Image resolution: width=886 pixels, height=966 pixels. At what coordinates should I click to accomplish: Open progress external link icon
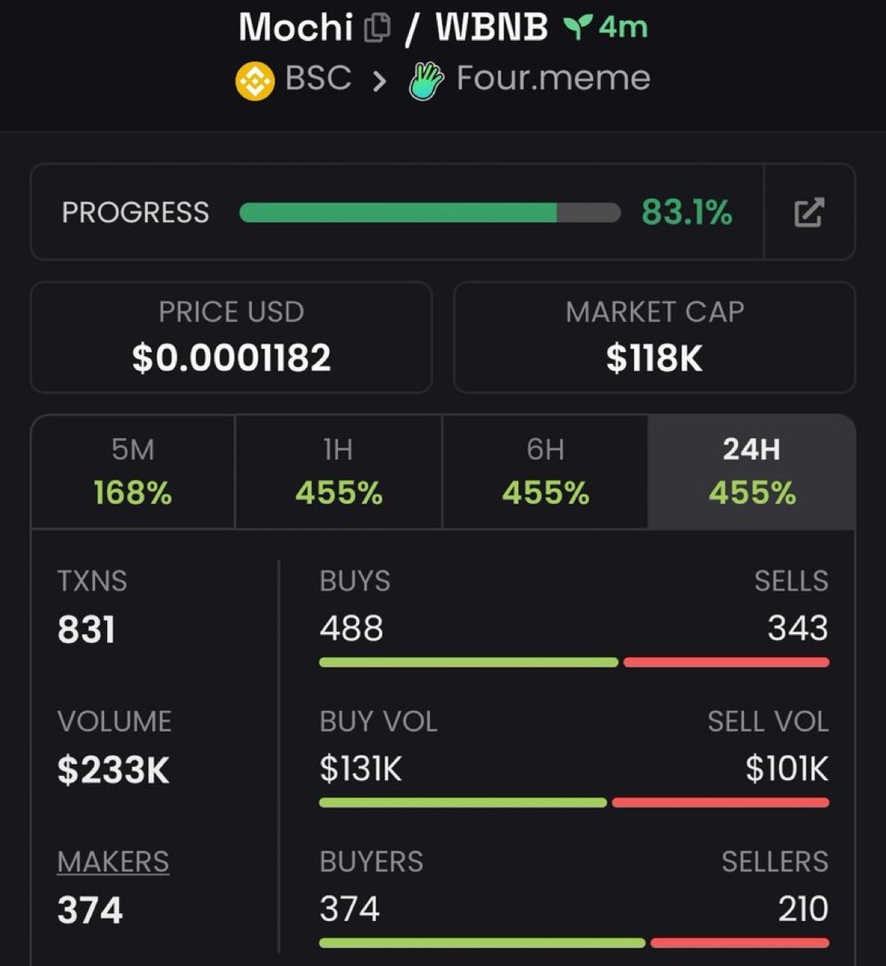[809, 213]
